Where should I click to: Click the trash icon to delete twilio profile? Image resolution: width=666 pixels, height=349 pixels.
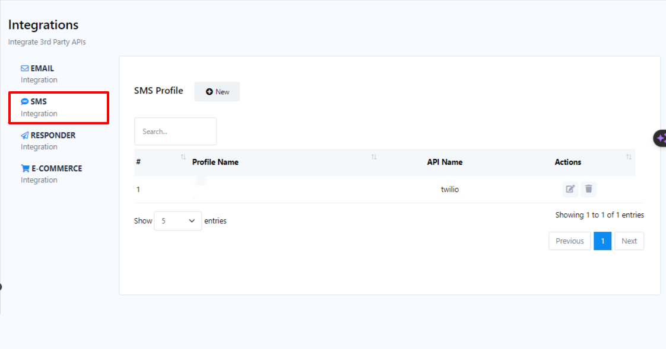[x=588, y=189]
